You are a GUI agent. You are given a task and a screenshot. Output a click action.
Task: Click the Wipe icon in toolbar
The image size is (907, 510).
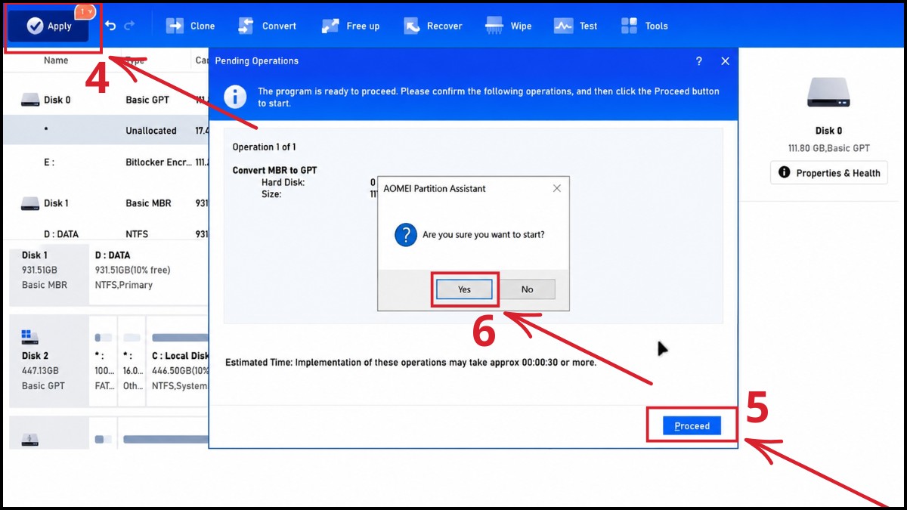494,26
